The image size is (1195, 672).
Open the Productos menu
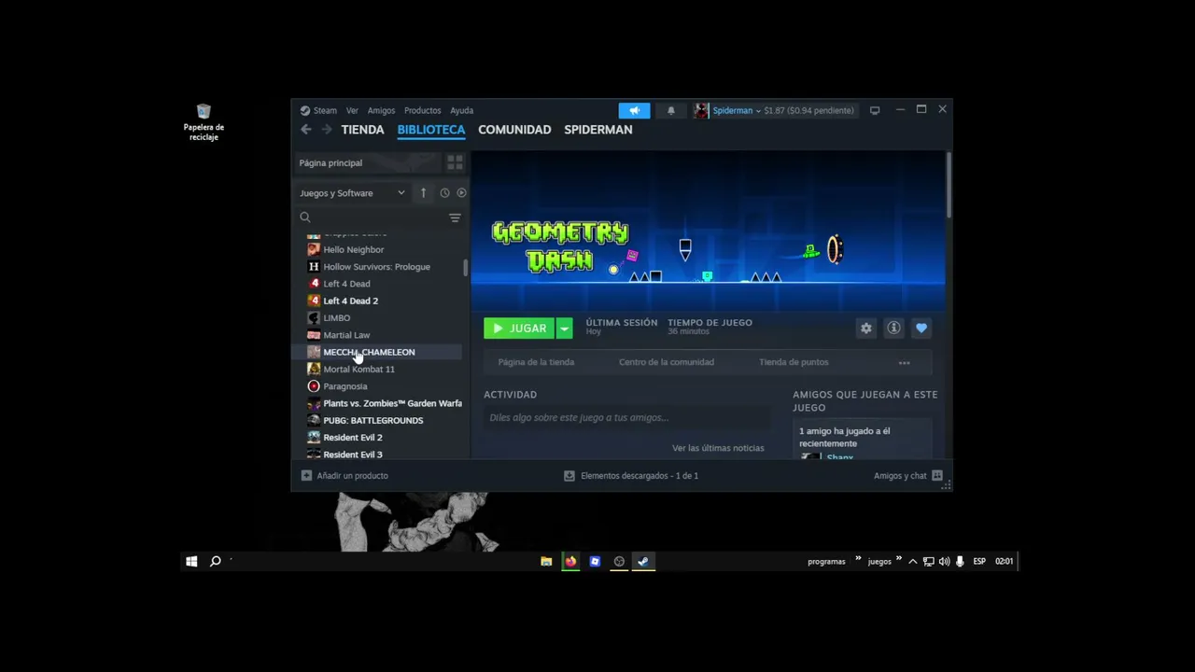point(422,110)
